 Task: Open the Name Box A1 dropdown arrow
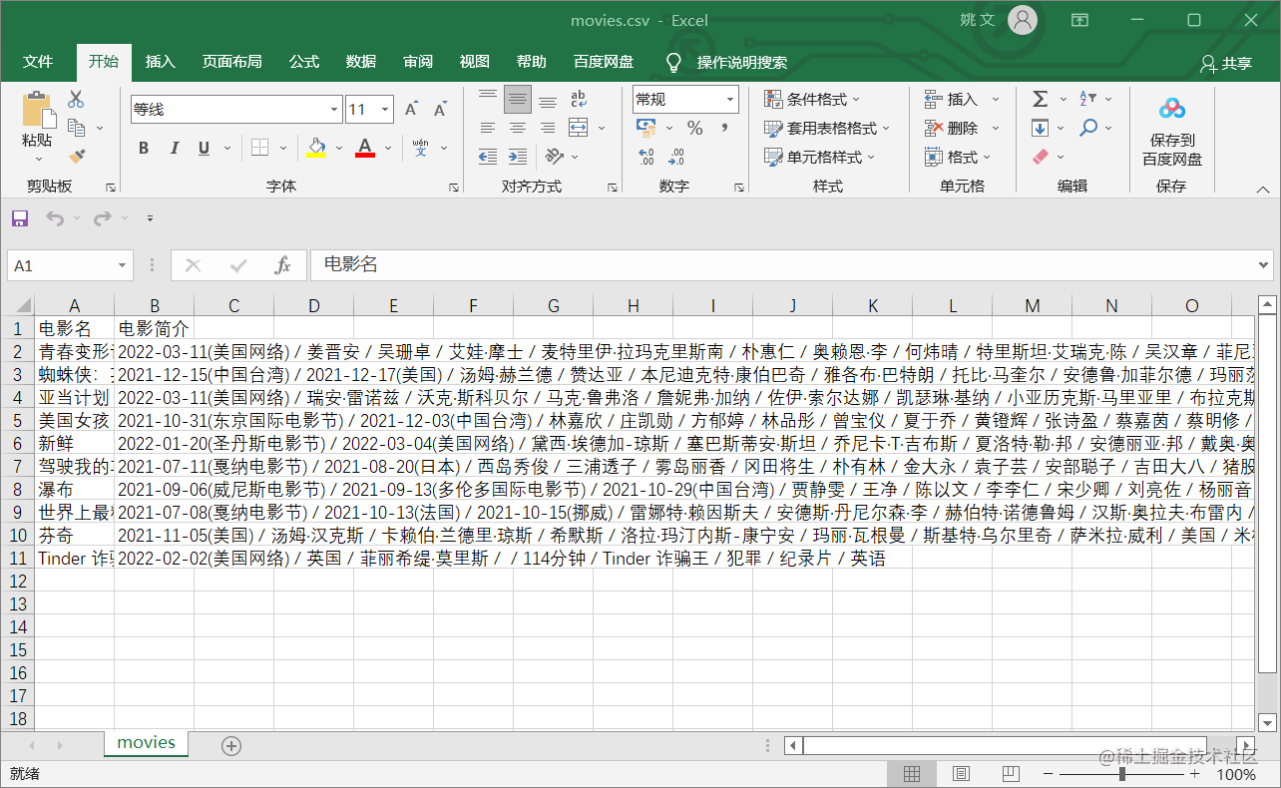point(123,265)
